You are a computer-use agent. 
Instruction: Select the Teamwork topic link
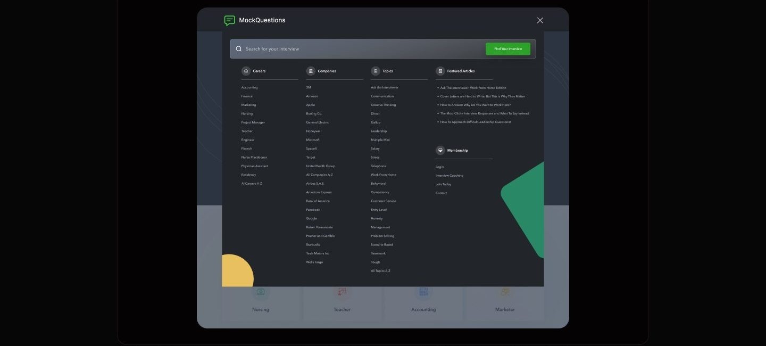point(379,253)
